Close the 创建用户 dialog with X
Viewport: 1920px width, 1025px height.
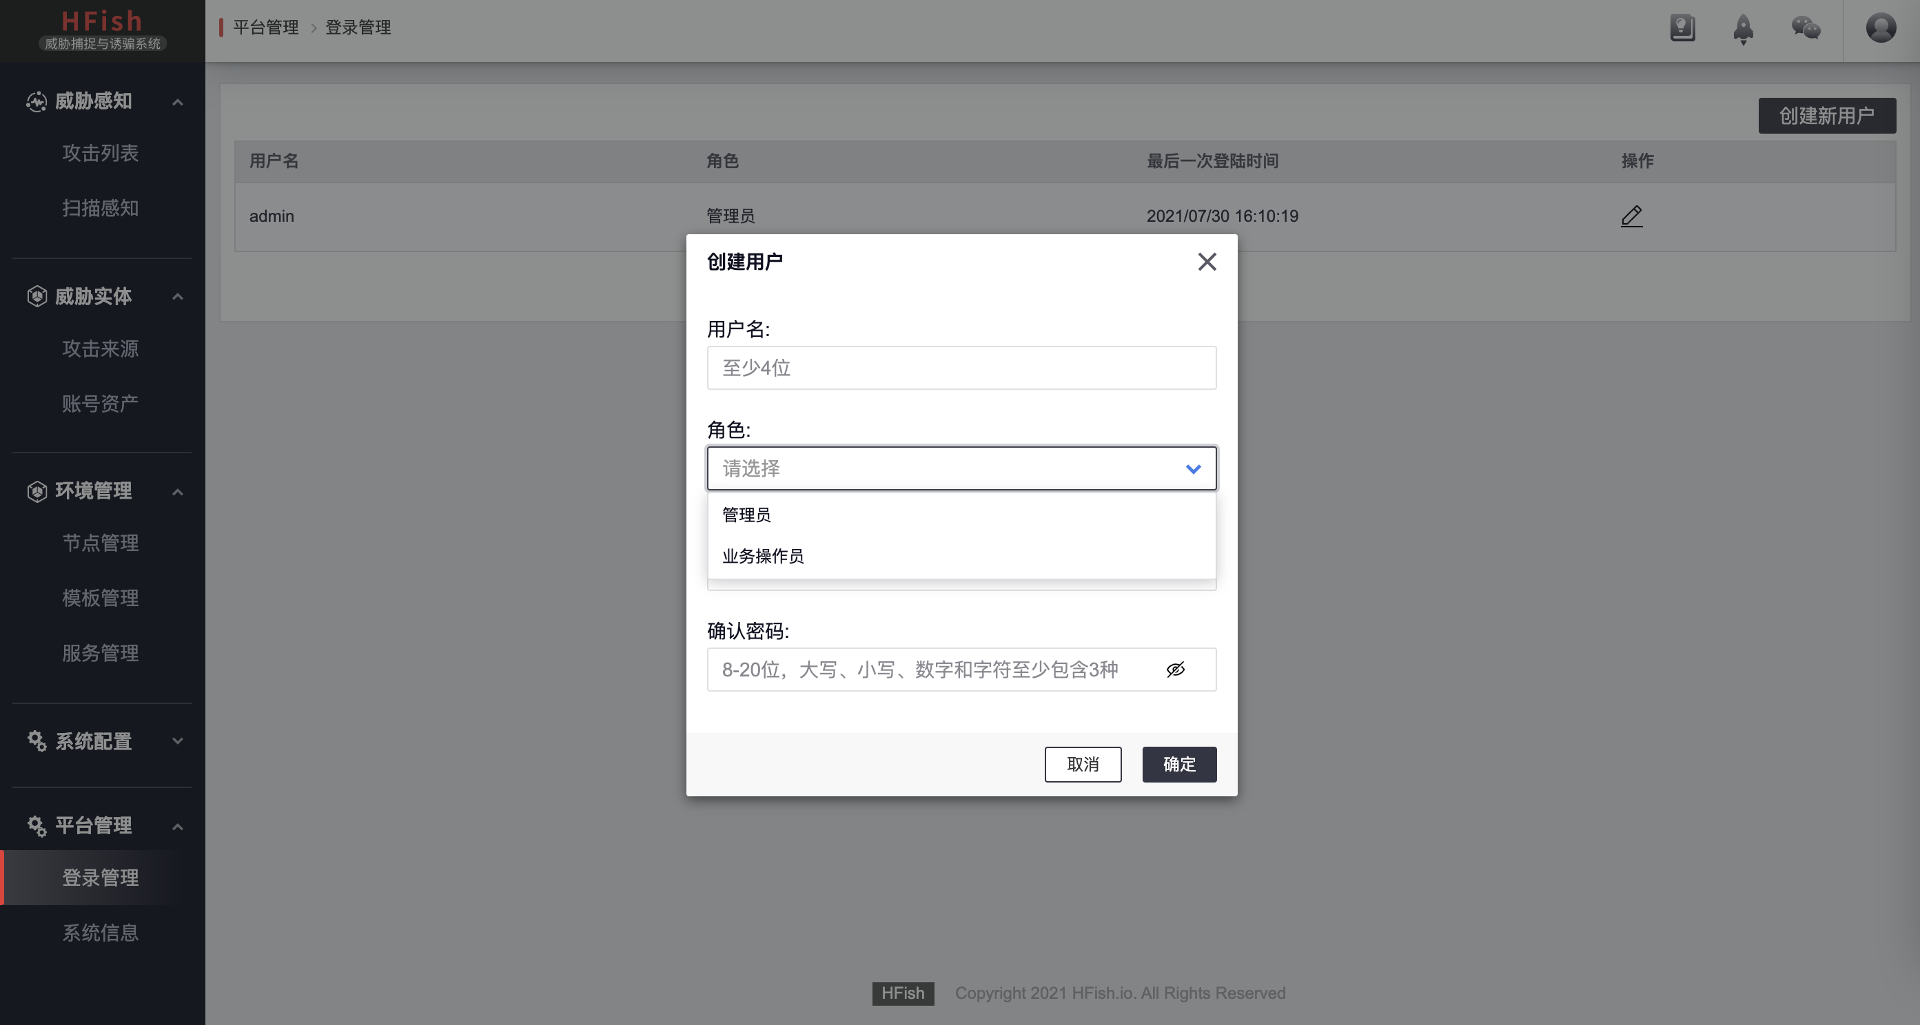point(1207,262)
